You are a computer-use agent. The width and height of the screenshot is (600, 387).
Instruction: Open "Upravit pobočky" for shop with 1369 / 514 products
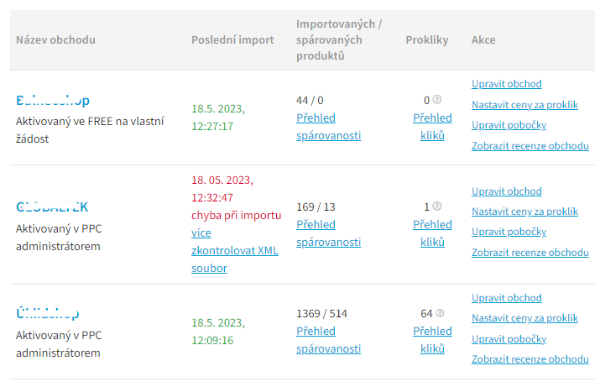[x=509, y=339]
